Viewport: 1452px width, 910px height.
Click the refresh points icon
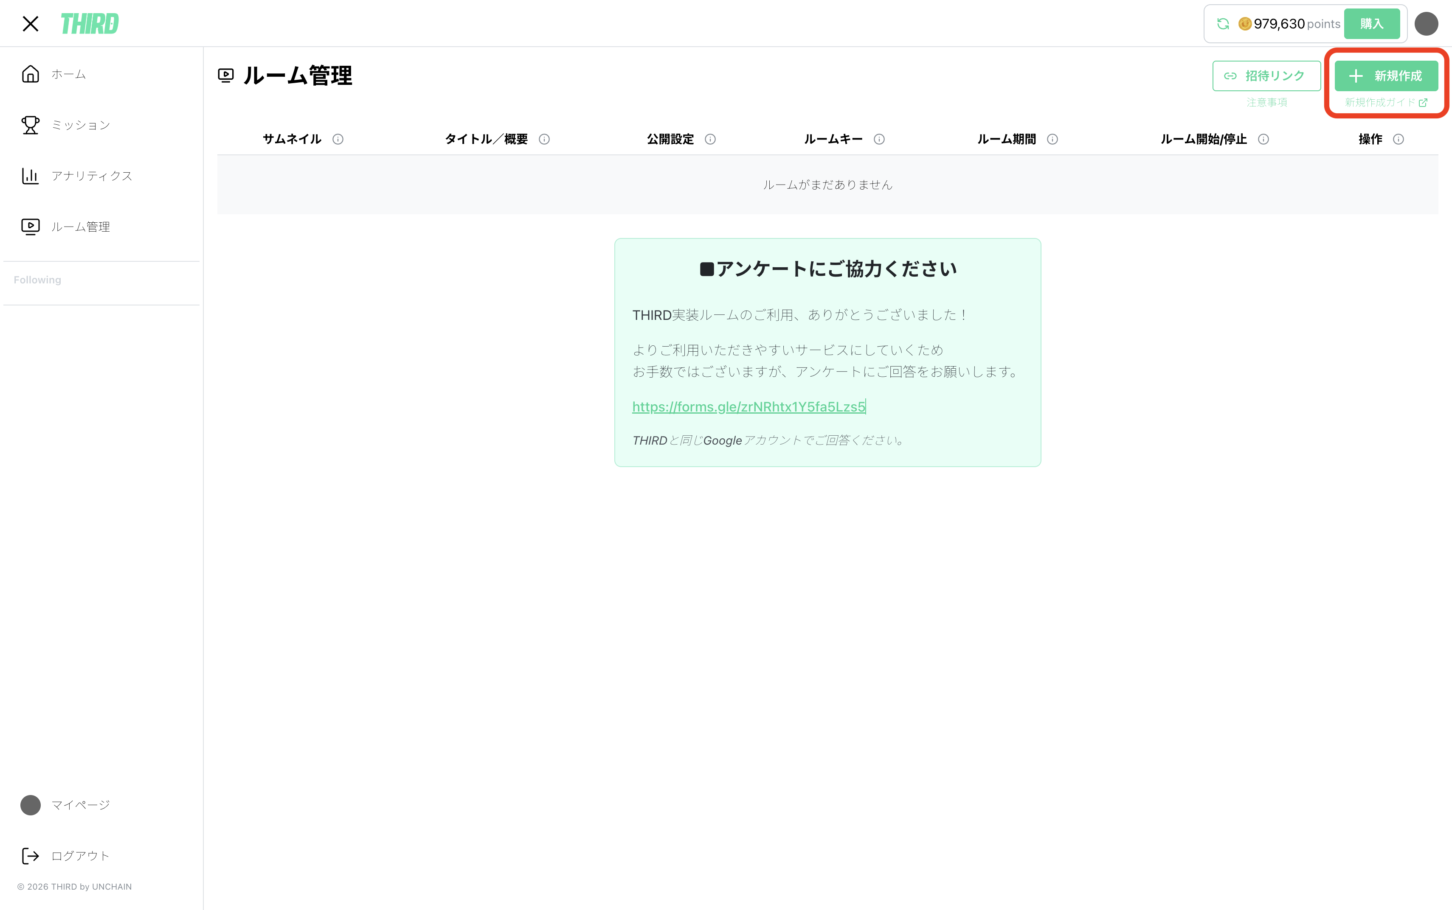point(1223,23)
